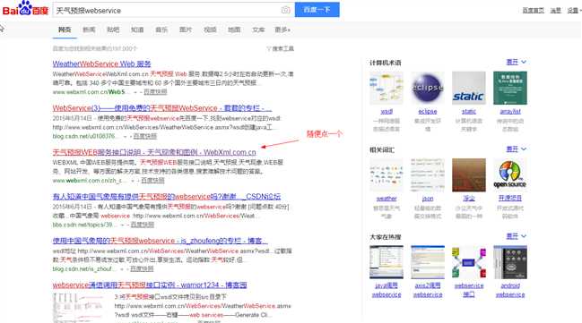Open the android webservice hot search link
Viewport: 582px width, 323px height.
point(510,290)
